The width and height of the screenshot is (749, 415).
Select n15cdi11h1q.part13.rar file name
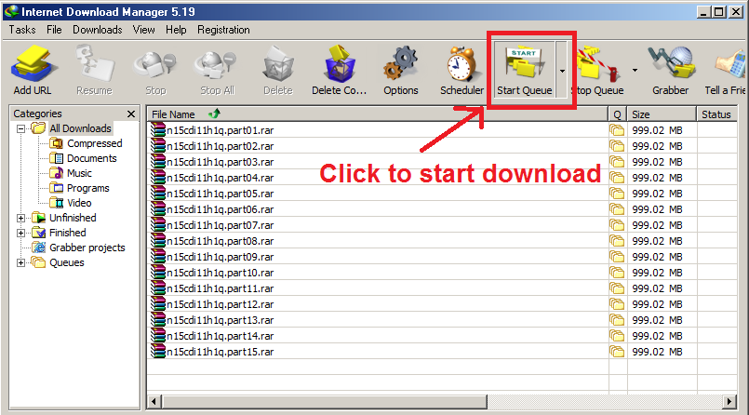[221, 319]
